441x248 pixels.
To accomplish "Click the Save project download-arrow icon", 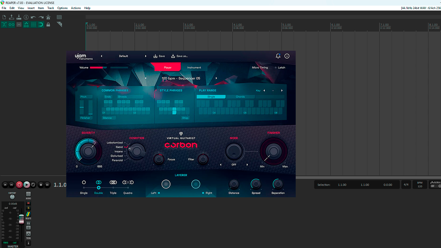I will [x=19, y=17].
